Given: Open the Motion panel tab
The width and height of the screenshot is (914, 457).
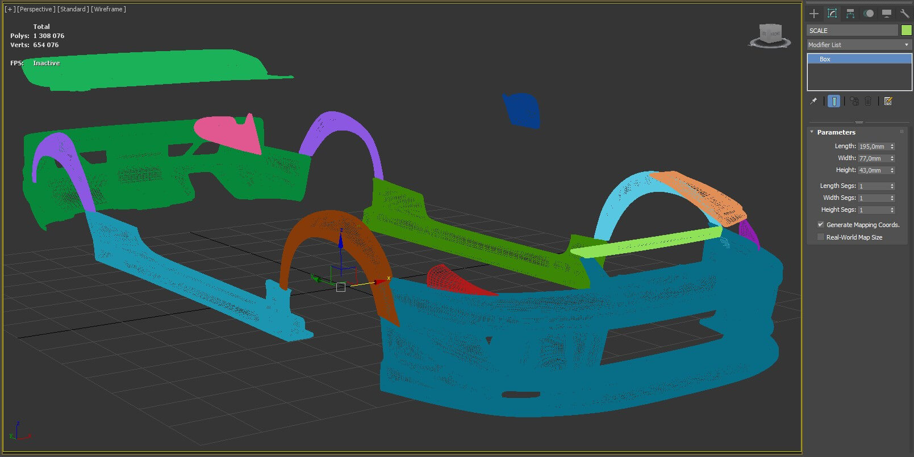Looking at the screenshot, I should 869,14.
